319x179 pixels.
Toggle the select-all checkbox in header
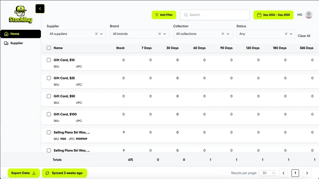[x=49, y=48]
